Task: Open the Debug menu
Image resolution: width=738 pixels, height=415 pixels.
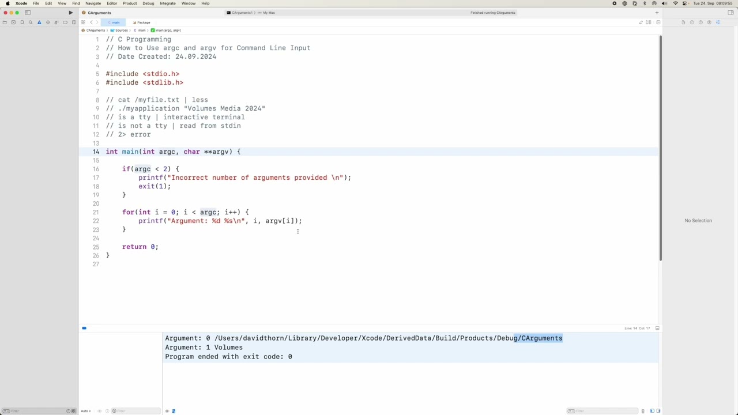Action: pos(148,3)
